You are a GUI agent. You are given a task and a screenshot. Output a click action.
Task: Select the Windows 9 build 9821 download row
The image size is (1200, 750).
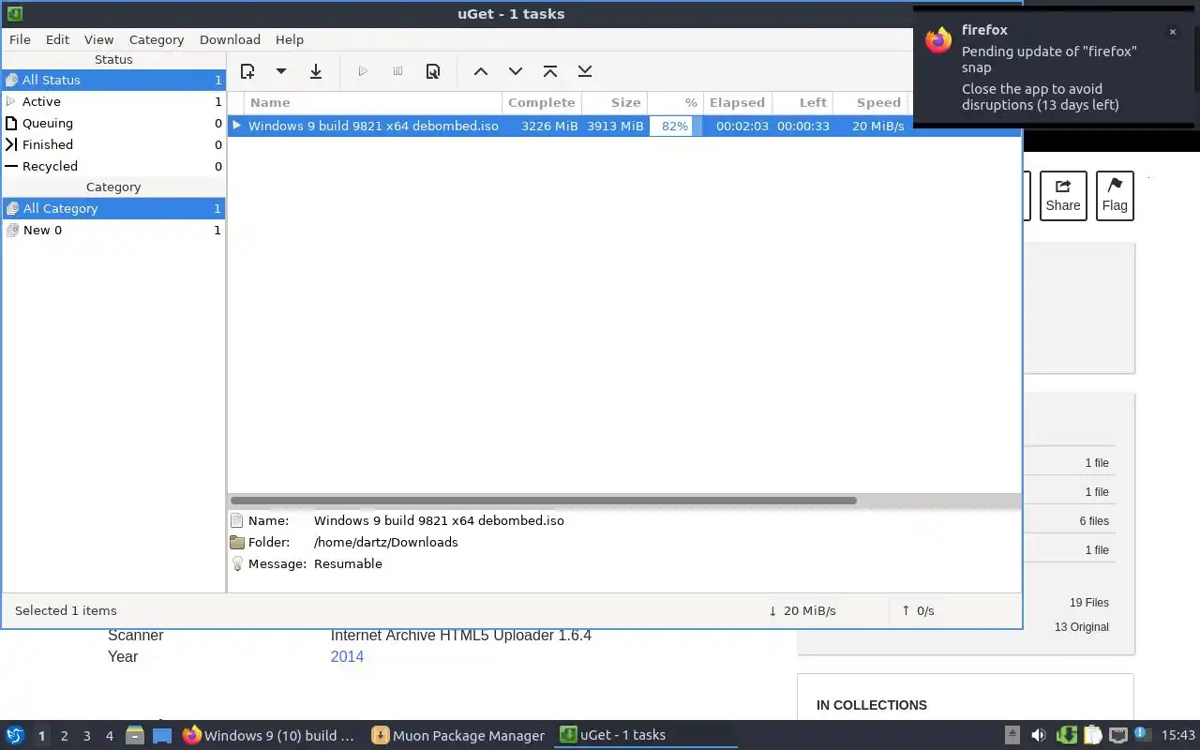624,126
